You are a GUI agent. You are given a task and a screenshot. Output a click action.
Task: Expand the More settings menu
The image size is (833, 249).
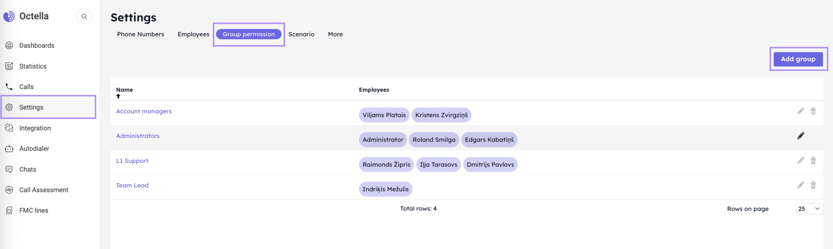[335, 34]
